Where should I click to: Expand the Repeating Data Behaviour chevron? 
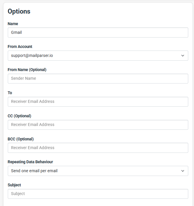point(183,171)
